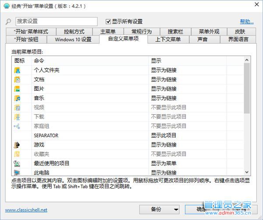The height and width of the screenshot is (220, 263).
Task: Open the 备份 button dropdown arrow
Action: tap(176, 210)
